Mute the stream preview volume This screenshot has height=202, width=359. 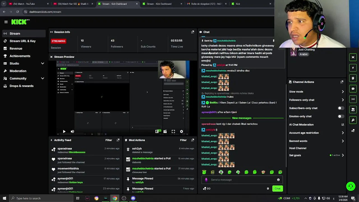[72, 131]
